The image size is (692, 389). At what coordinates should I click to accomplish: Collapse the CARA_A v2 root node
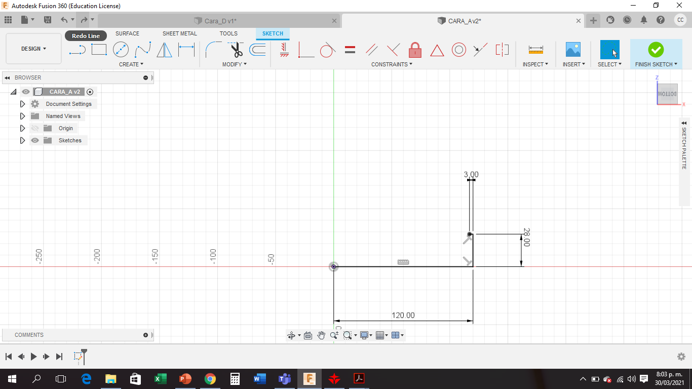pos(13,92)
